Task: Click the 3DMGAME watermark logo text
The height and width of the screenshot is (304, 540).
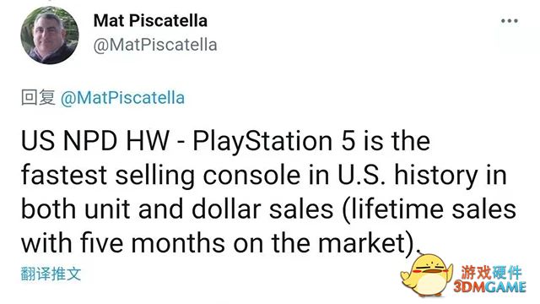Action: [x=489, y=287]
